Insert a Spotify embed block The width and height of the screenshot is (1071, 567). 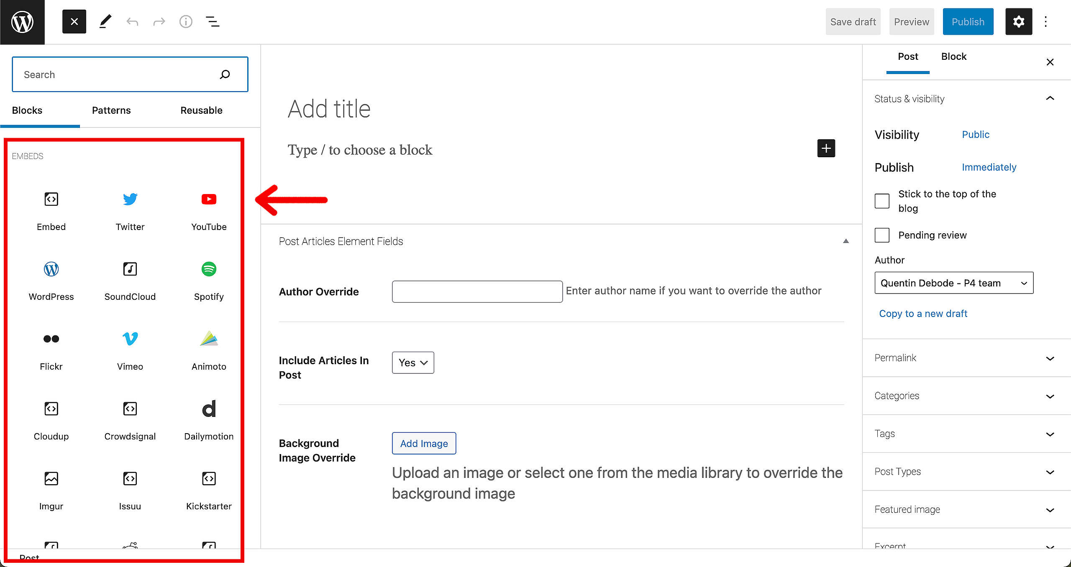pos(209,281)
